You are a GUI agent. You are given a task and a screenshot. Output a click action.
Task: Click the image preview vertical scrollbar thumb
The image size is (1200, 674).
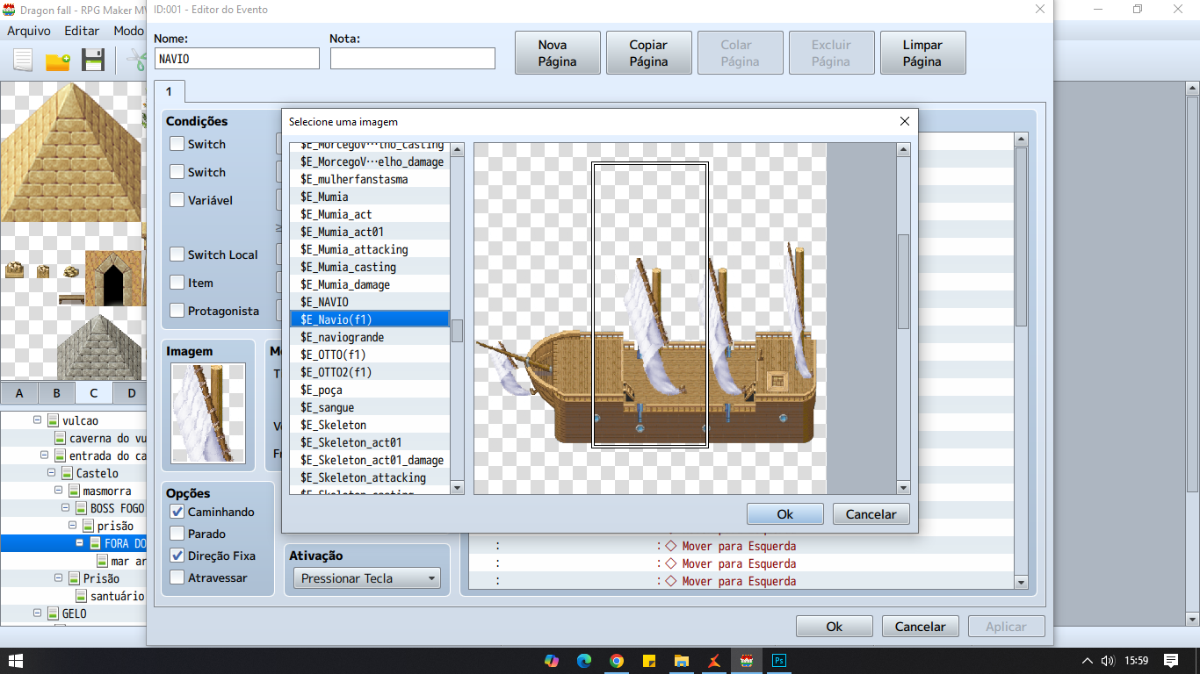[903, 282]
